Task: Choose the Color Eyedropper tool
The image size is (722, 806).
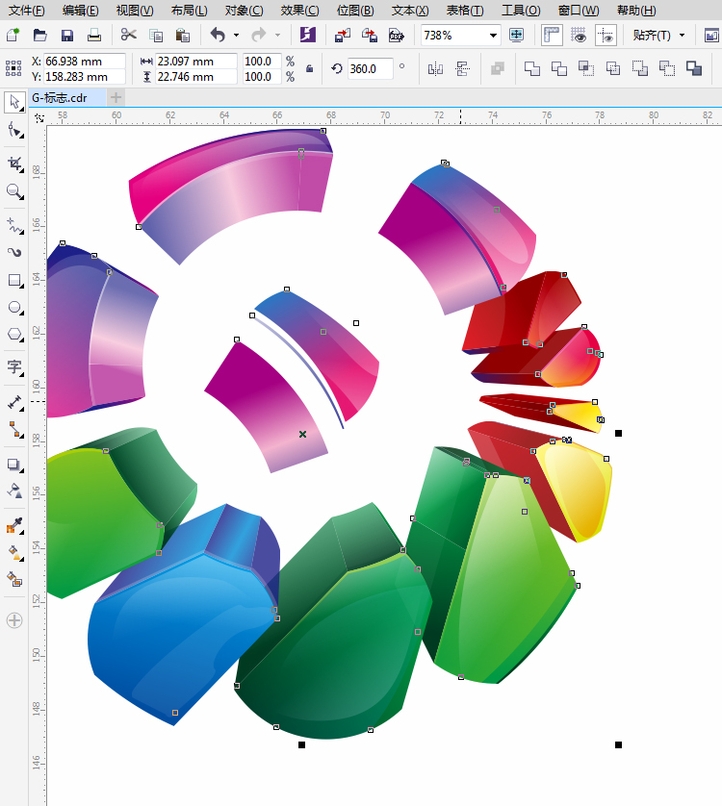Action: coord(14,525)
